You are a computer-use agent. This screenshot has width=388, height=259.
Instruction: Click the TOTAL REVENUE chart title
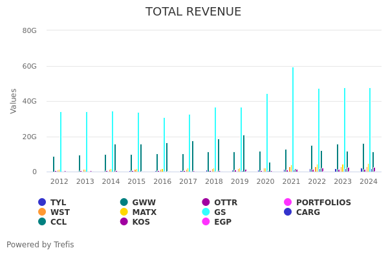click(x=193, y=12)
